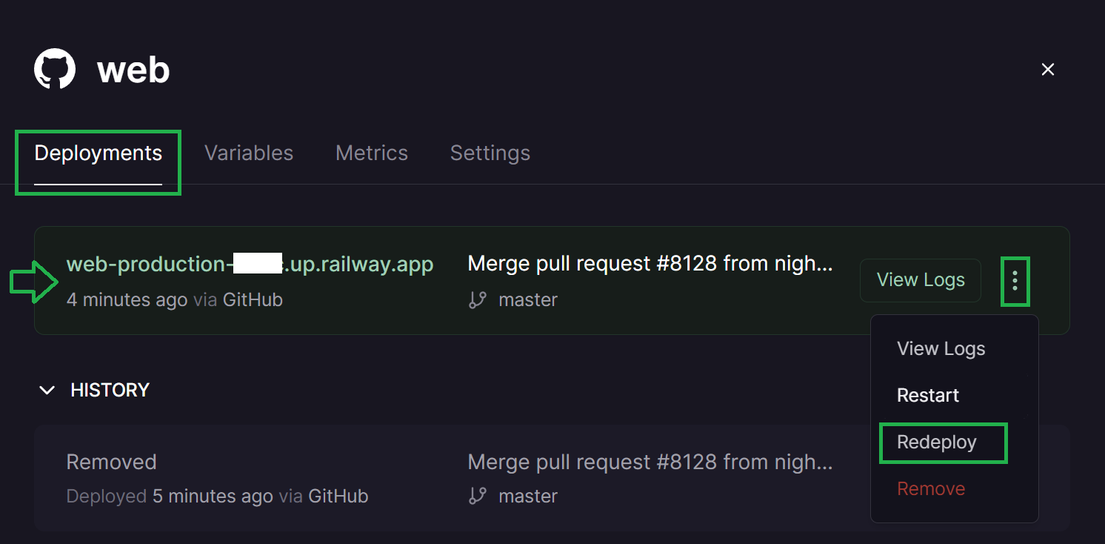1105x544 pixels.
Task: Go to the Metrics tab
Action: pos(372,153)
